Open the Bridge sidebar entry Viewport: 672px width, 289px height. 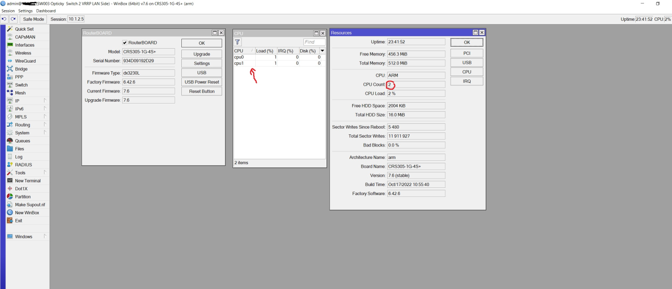tap(21, 69)
